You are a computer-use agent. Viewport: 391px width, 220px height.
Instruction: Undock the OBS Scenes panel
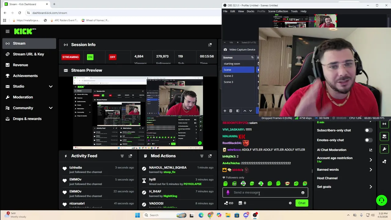tap(252, 57)
